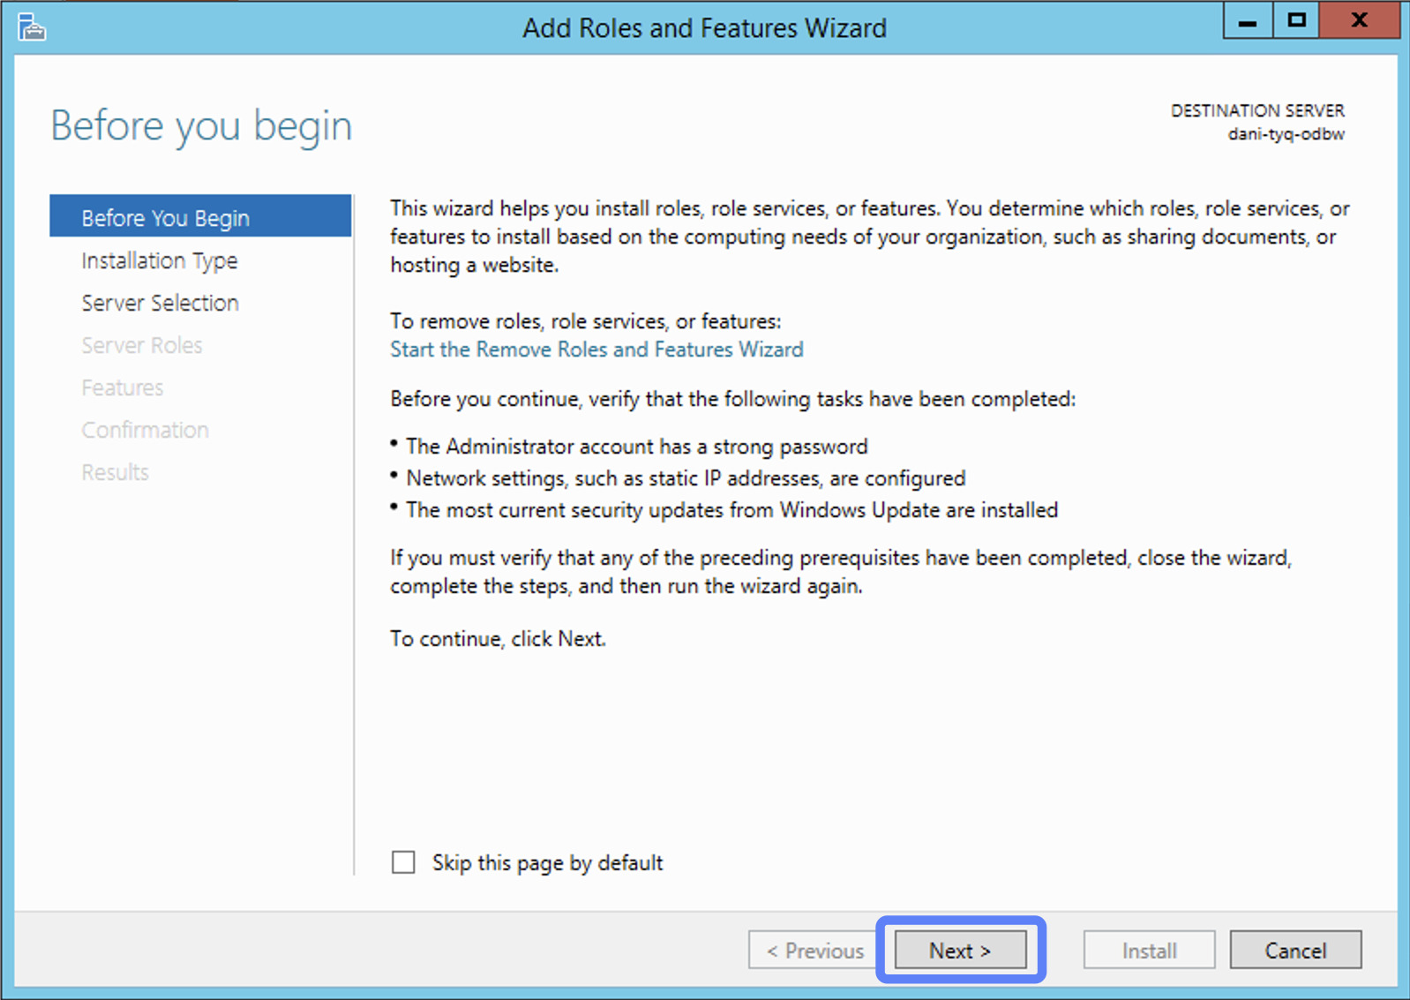Screen dimensions: 1410x1000
Task: Cancel the wizard
Action: (1295, 951)
